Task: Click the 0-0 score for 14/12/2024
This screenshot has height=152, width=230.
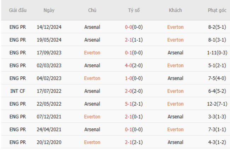Action: (130, 27)
